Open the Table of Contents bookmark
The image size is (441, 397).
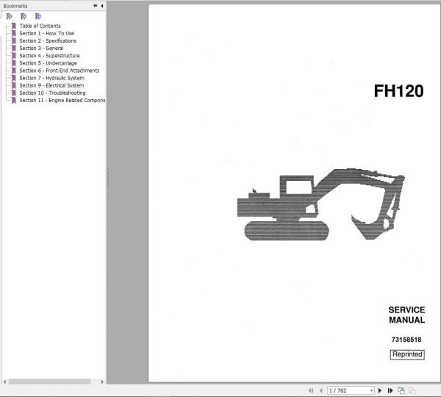tap(40, 26)
